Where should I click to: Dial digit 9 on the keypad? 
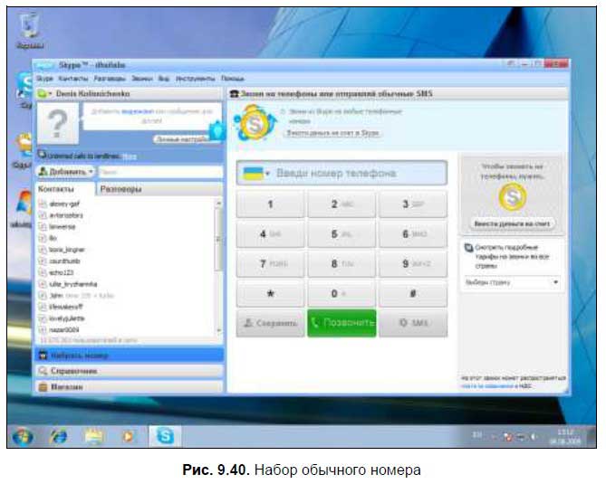click(413, 264)
